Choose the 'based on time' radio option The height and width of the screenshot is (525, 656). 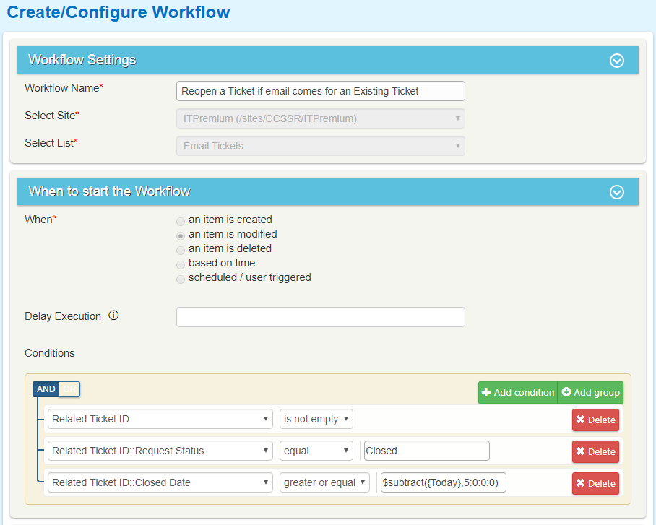pos(181,264)
